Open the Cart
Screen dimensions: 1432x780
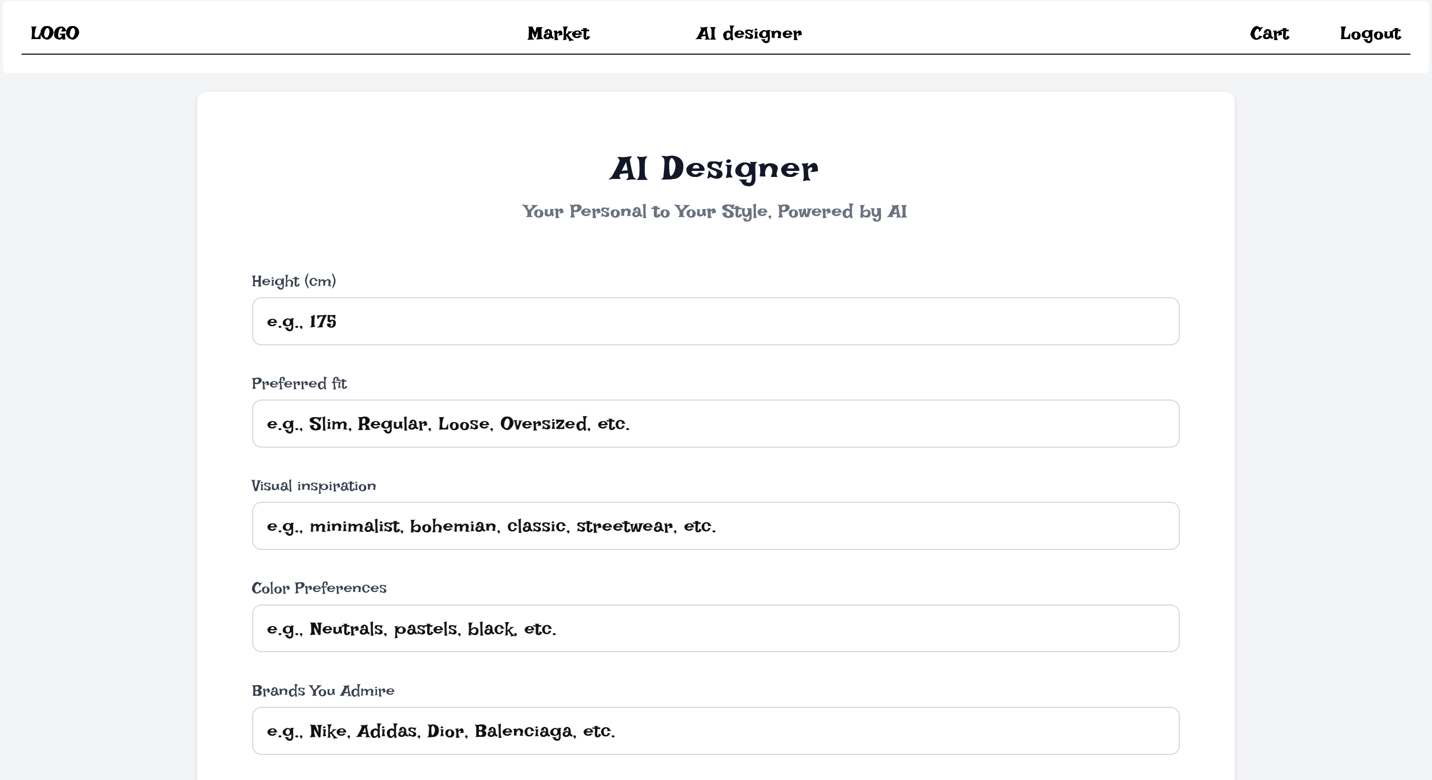pos(1269,34)
